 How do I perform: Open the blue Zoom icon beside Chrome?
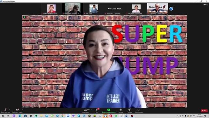[68, 116]
